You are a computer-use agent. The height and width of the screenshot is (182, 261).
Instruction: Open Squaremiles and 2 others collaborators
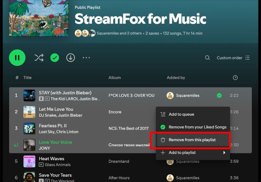119,33
